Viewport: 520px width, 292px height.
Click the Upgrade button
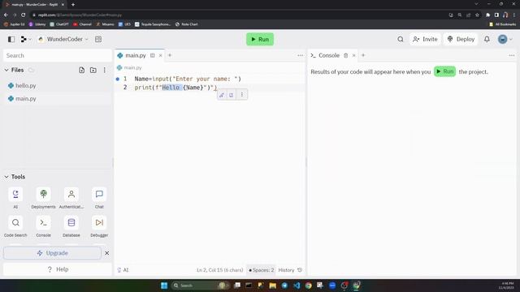pos(52,253)
